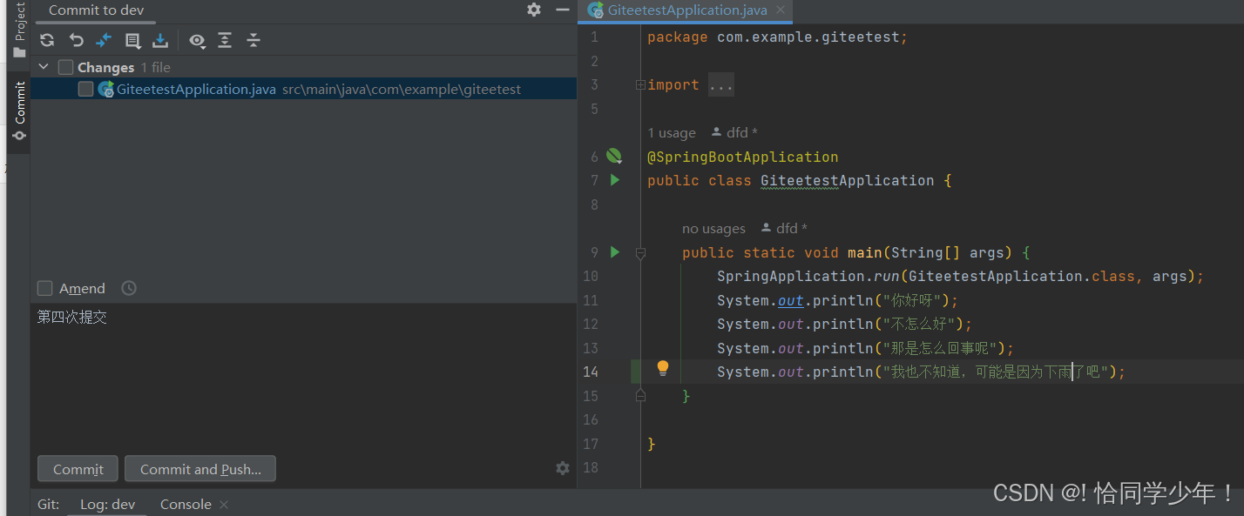1244x516 pixels.
Task: Open the commit message history clock icon
Action: (x=129, y=288)
